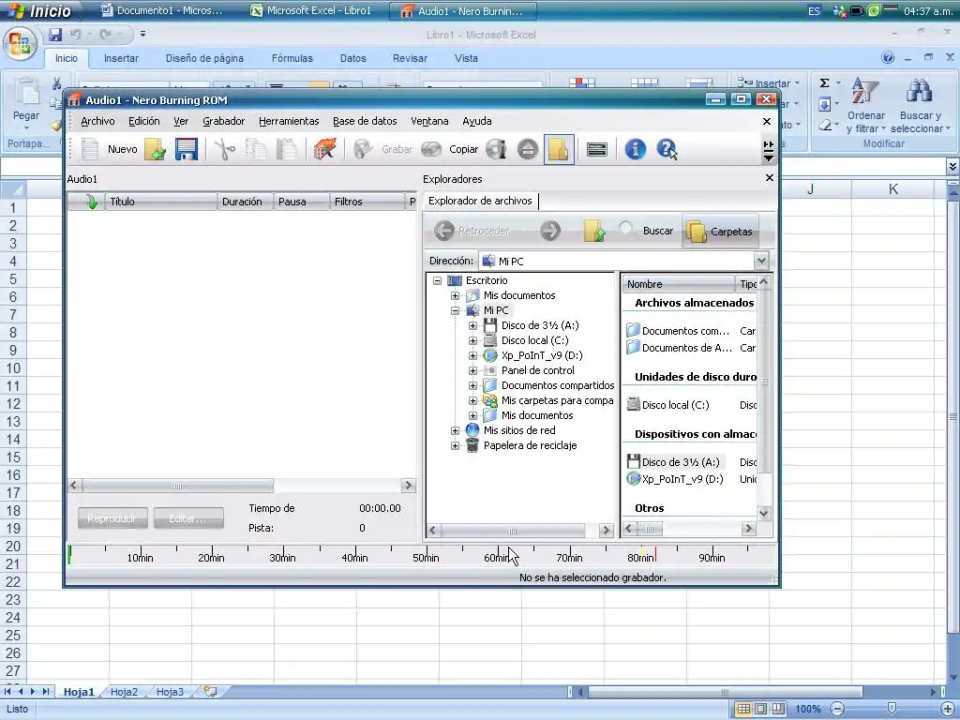960x720 pixels.
Task: Click the Copiar disc copy button
Action: click(x=449, y=149)
